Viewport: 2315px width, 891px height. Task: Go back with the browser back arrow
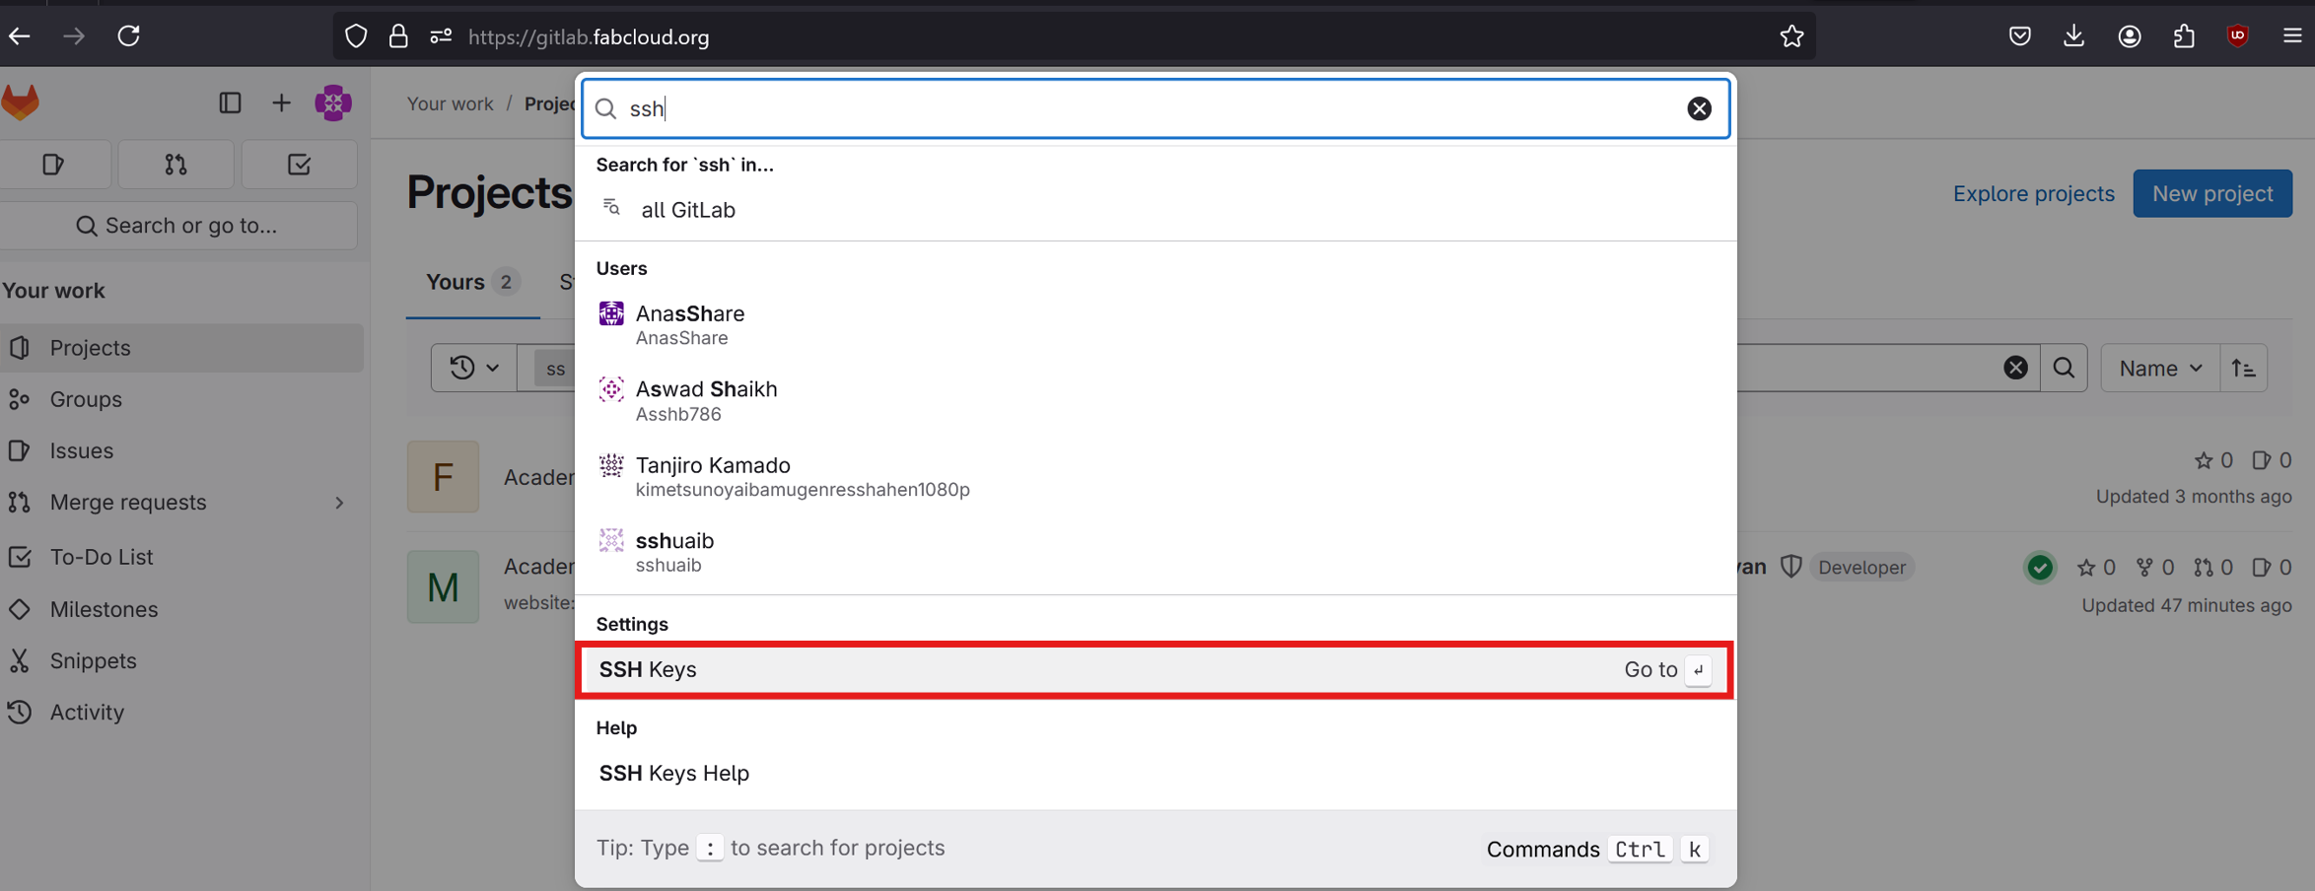20,36
